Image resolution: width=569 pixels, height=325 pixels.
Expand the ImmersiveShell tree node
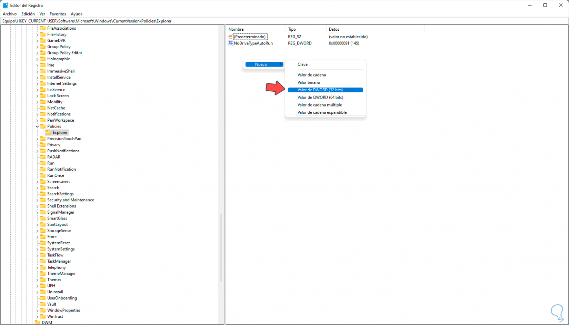(37, 71)
